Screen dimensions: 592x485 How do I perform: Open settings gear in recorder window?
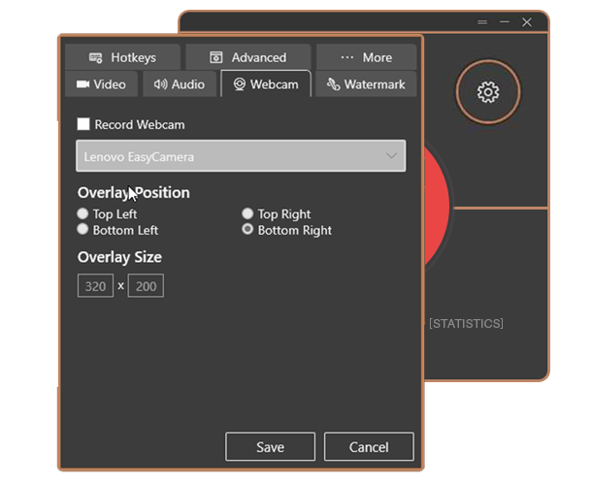click(488, 92)
